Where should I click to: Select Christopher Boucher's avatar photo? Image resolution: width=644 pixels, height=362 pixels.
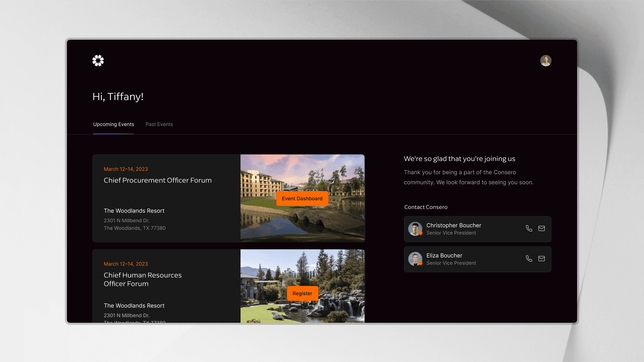415,229
